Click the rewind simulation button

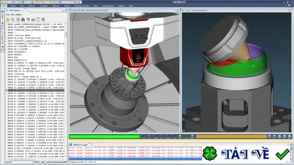point(274,136)
